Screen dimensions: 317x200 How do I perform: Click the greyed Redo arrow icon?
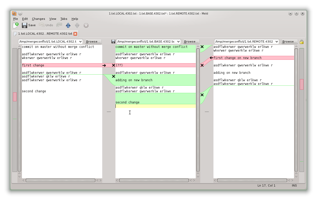[x=59, y=25]
